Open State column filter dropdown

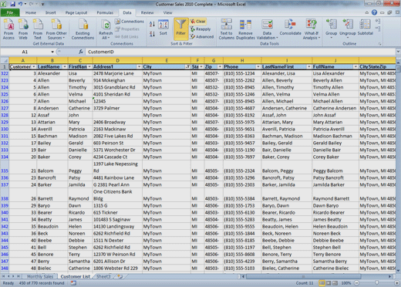201,67
